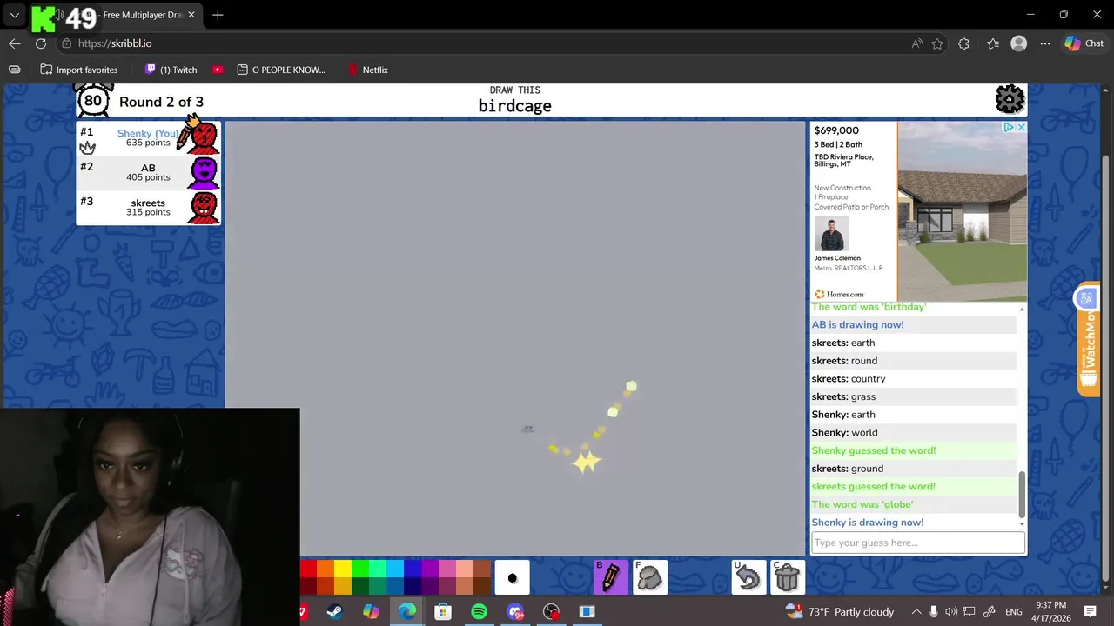Open the favorites bar menu icon
This screenshot has width=1114, height=626.
click(x=14, y=70)
